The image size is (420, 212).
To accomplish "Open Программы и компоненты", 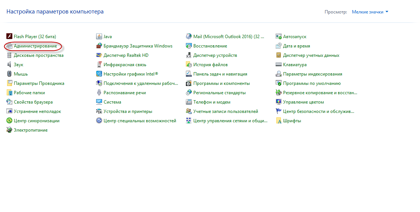I will pyautogui.click(x=221, y=83).
